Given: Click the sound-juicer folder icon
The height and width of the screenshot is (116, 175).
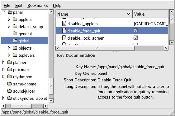Looking at the screenshot, I should click(x=9, y=91).
